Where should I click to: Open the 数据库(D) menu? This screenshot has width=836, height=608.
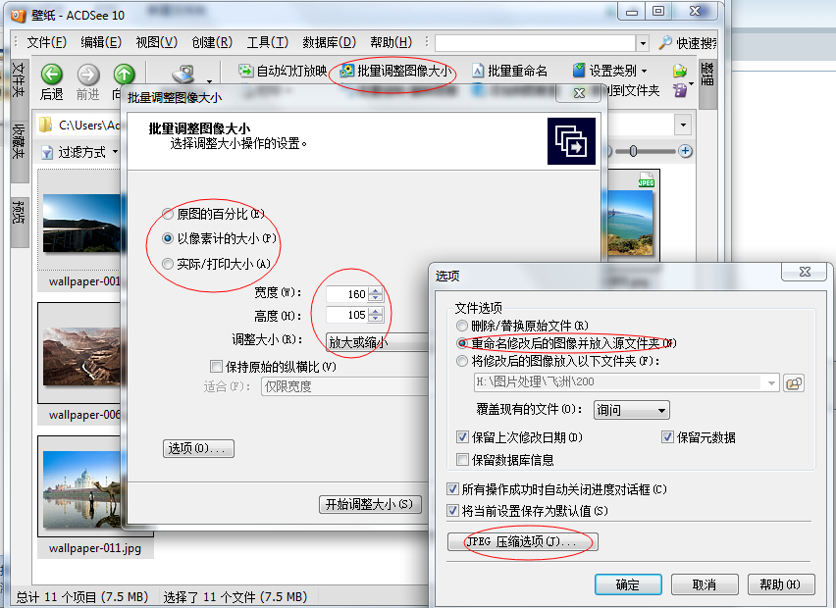329,42
